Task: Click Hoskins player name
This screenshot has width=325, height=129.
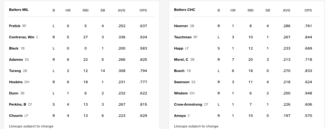Action: click(16, 82)
